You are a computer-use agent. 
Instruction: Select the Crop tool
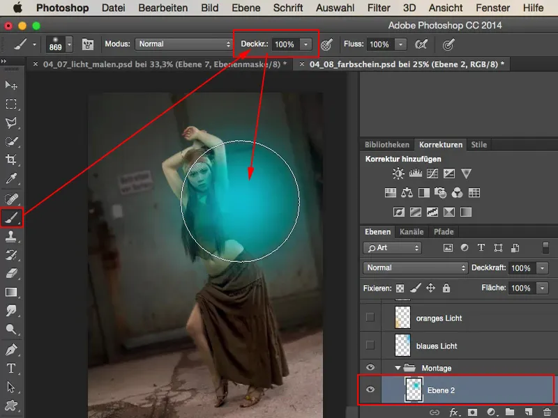(x=11, y=160)
